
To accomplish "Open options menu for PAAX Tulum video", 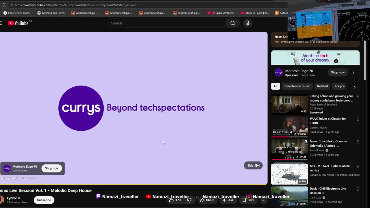I will (358, 119).
